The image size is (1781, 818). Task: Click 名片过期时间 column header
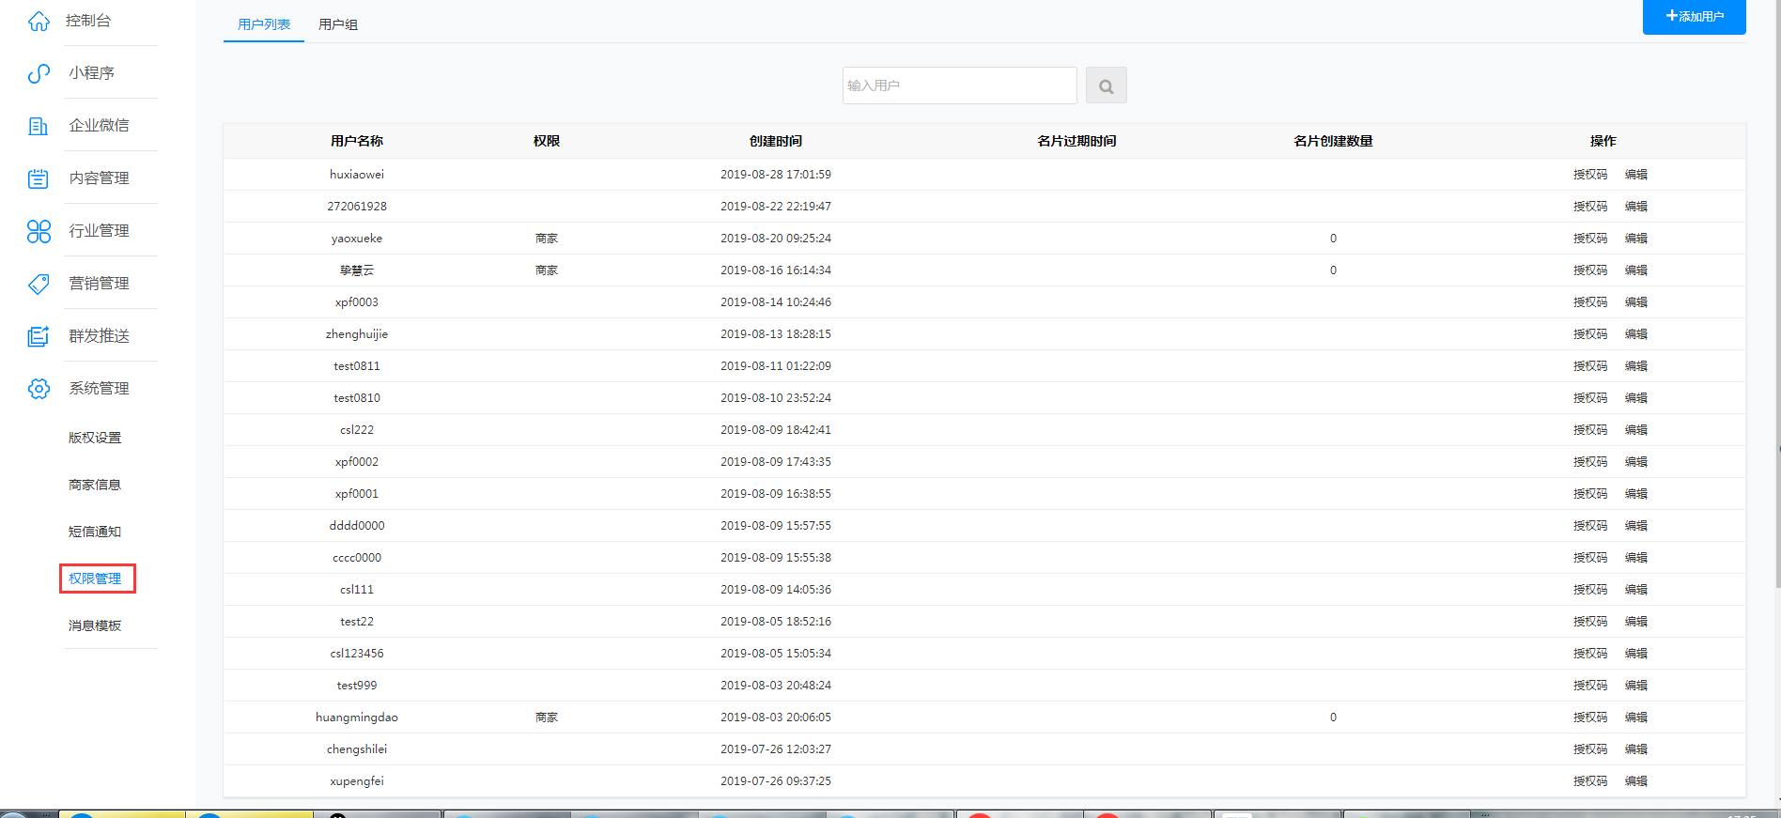[x=1076, y=141]
